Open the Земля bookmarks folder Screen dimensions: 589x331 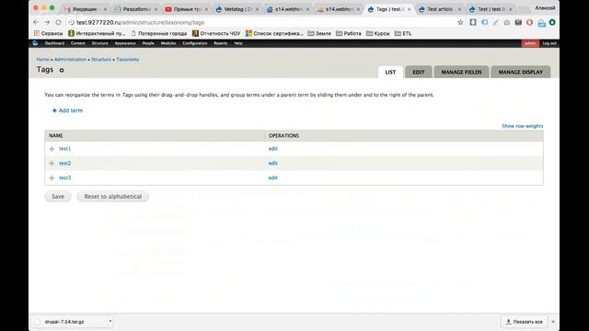pyautogui.click(x=319, y=33)
